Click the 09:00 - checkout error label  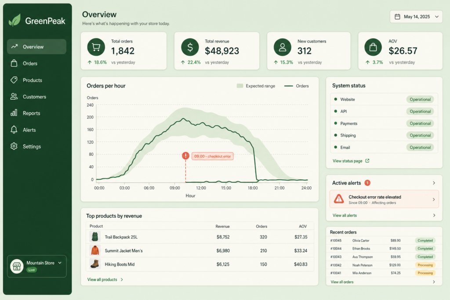212,156
